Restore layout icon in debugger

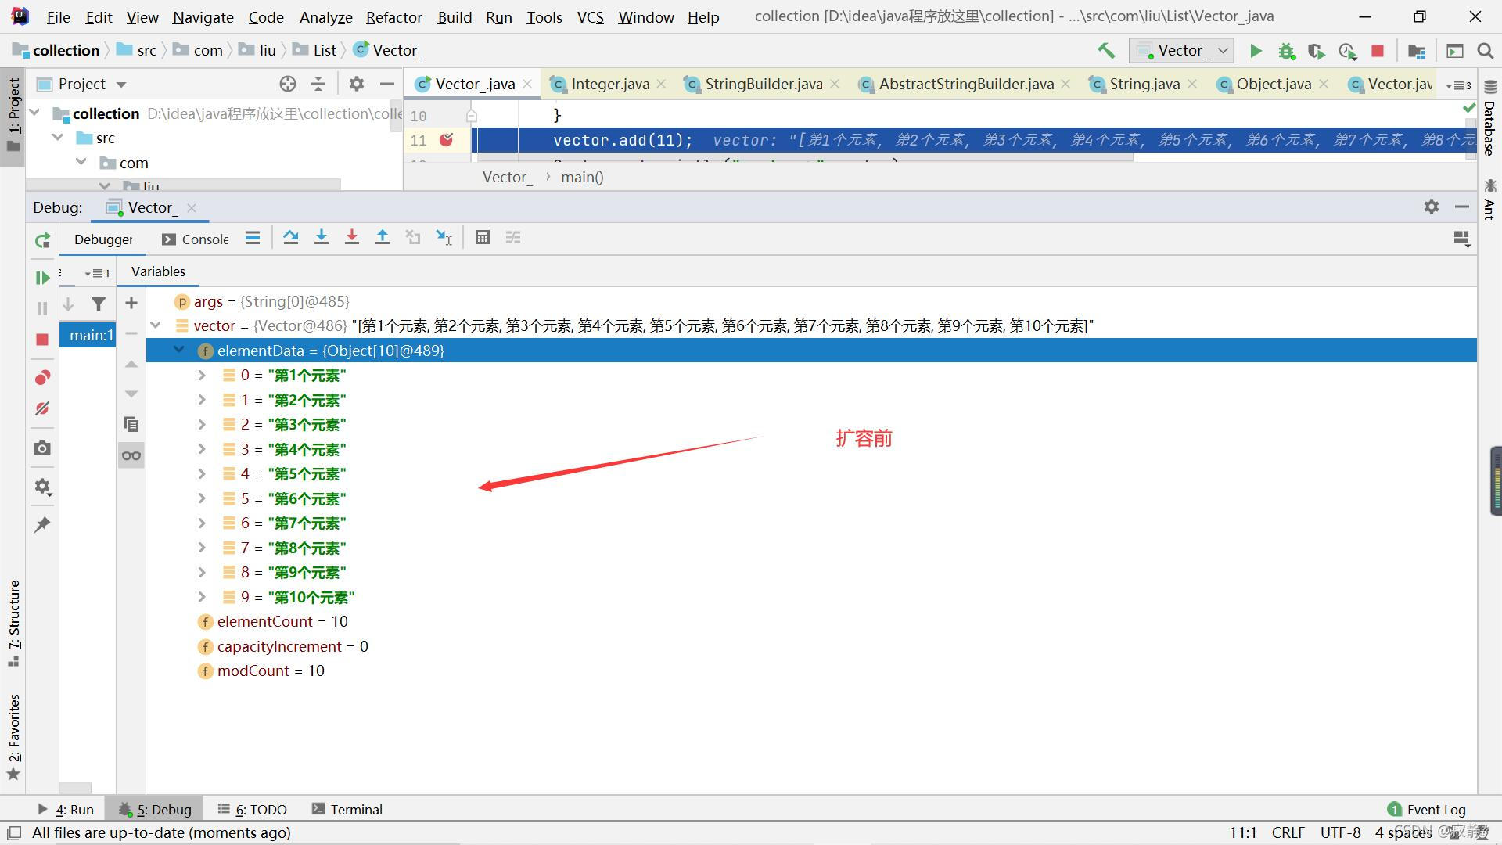1461,238
